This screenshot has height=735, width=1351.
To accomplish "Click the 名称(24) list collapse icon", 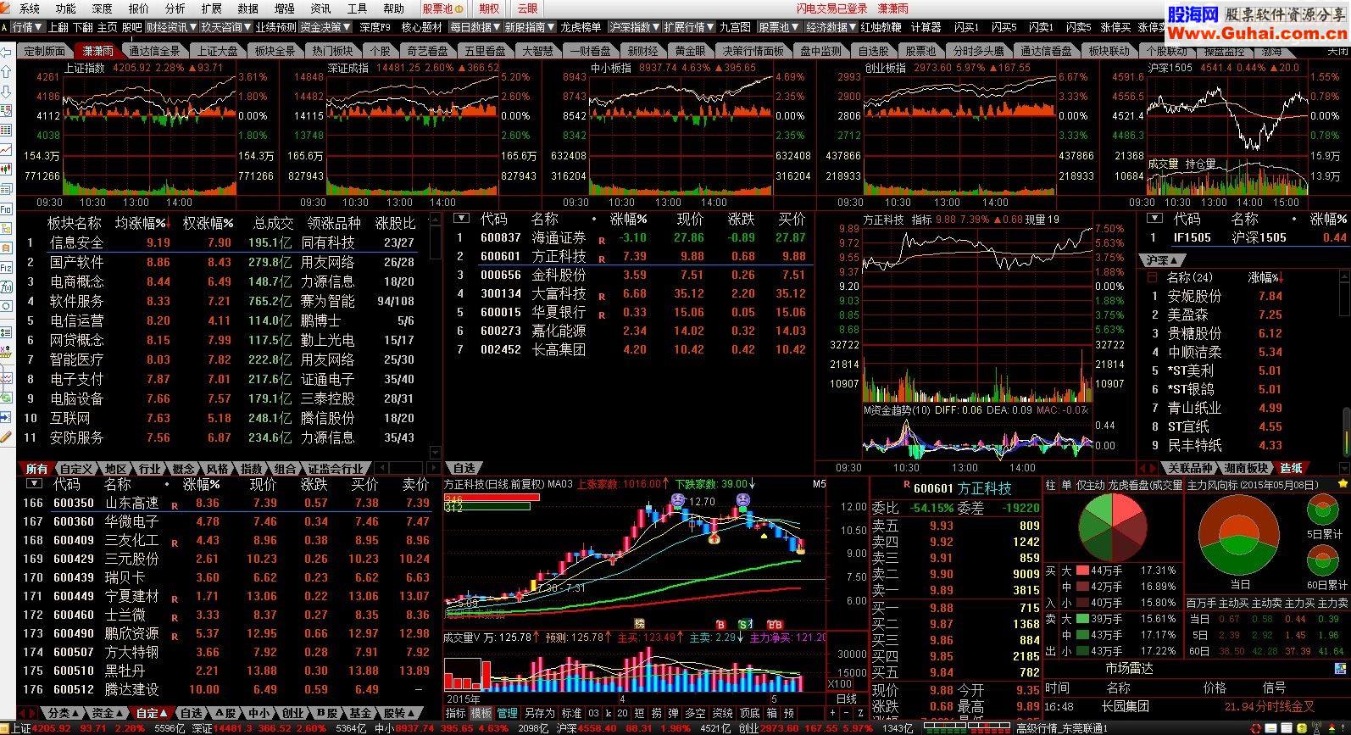I will pos(1152,277).
